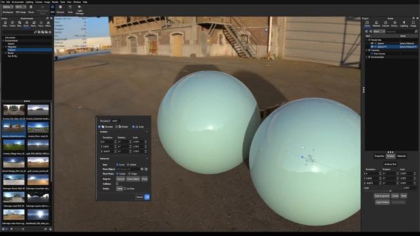Confirm the move dialog with OK
Screen dimensions: 420x236
pyautogui.click(x=147, y=197)
